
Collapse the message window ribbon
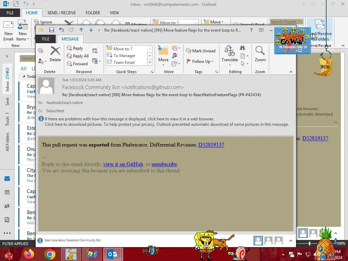click(291, 72)
